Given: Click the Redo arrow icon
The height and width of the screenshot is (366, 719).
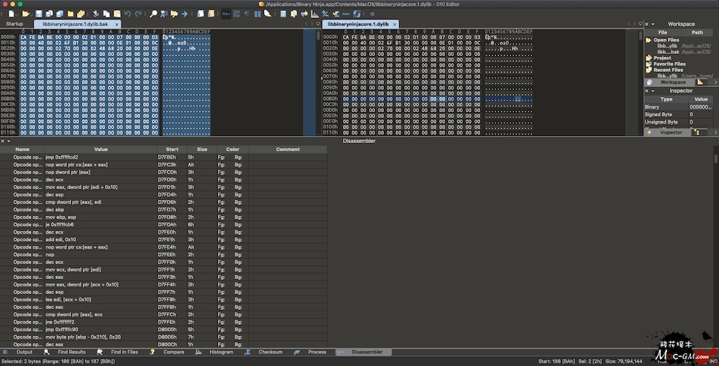Looking at the screenshot, I should [x=137, y=14].
